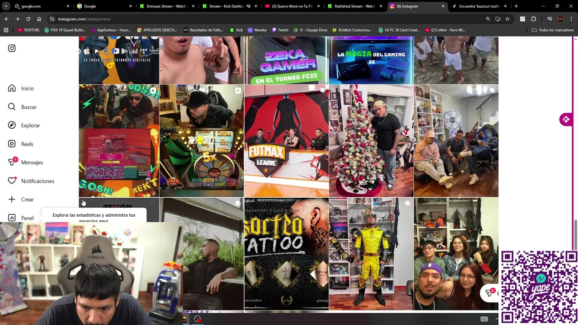Open Notificaciones heart icon
Image resolution: width=578 pixels, height=325 pixels.
click(x=12, y=181)
